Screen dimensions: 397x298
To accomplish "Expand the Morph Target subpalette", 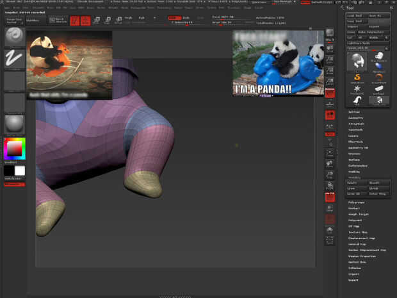I will (x=359, y=214).
